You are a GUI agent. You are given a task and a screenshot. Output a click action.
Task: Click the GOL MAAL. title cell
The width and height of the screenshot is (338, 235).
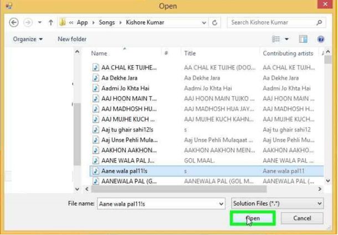(199, 160)
